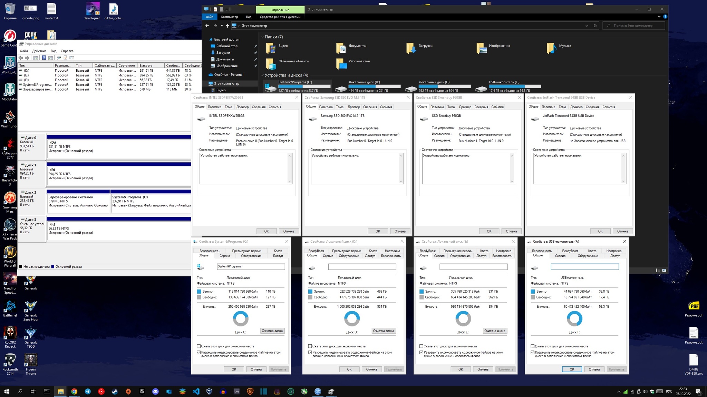The width and height of the screenshot is (707, 397).
Task: Open Discord from the taskbar
Action: pyautogui.click(x=155, y=391)
